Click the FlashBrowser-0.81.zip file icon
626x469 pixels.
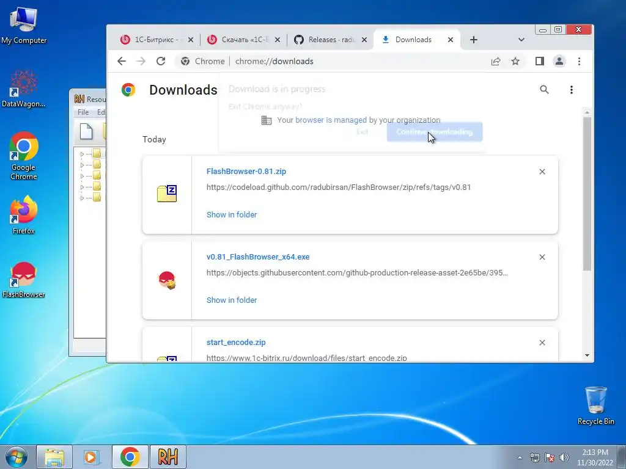click(167, 194)
